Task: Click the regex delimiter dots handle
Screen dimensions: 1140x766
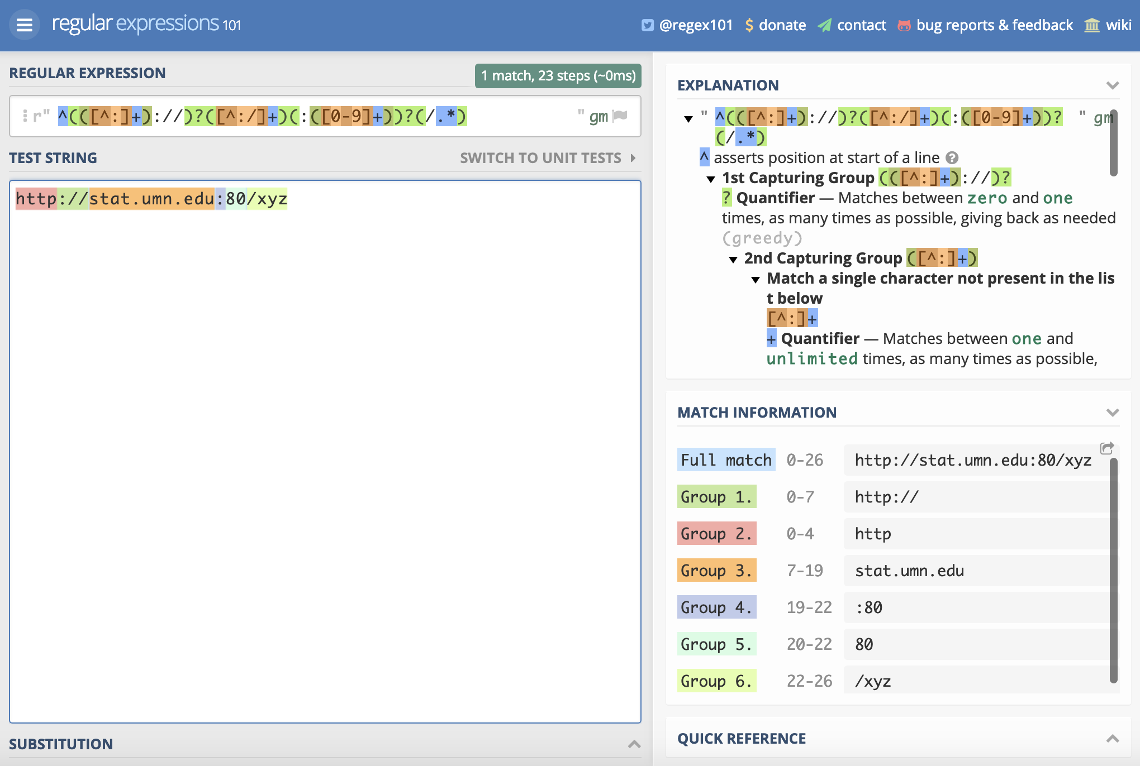Action: click(x=25, y=116)
